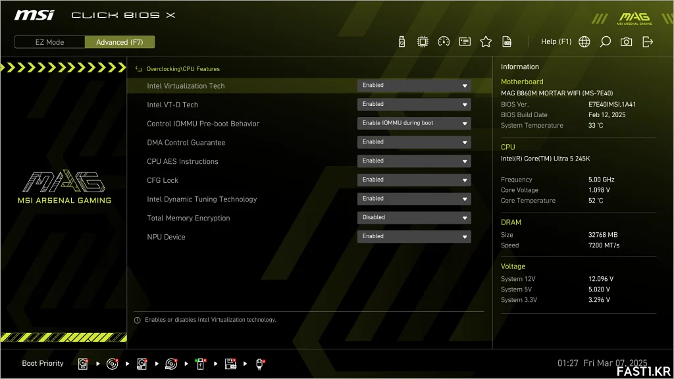Screen dimensions: 674x379
Task: Click the MAG Arsenal Gaming corner badge
Action: pyautogui.click(x=635, y=18)
